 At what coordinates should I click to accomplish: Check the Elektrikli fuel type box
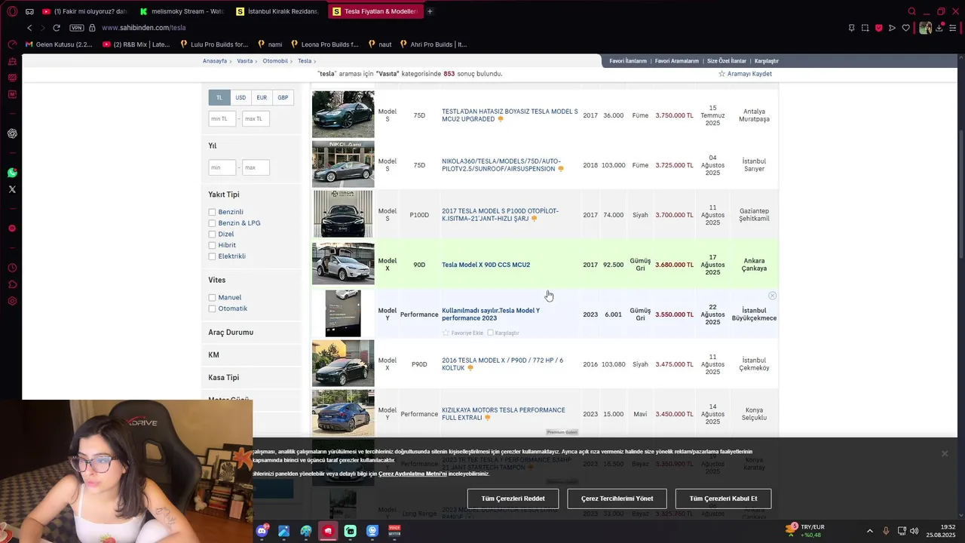coord(212,256)
